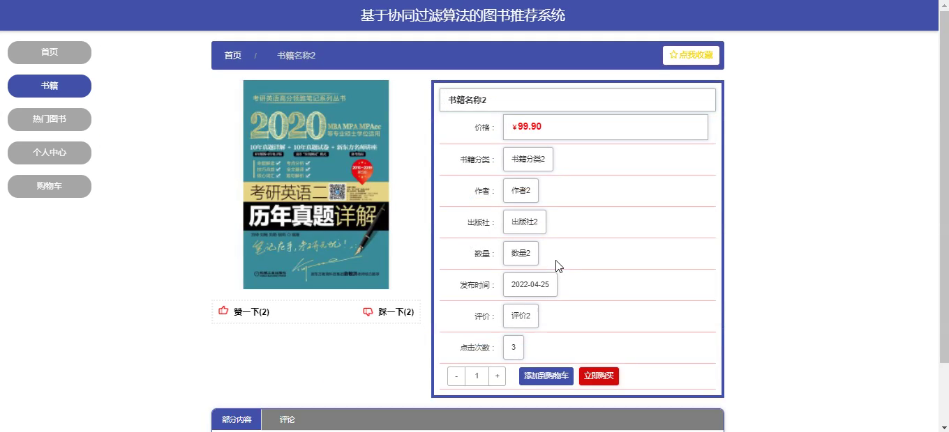Click the scrollbar up arrow
Image resolution: width=949 pixels, height=432 pixels.
(944, 4)
